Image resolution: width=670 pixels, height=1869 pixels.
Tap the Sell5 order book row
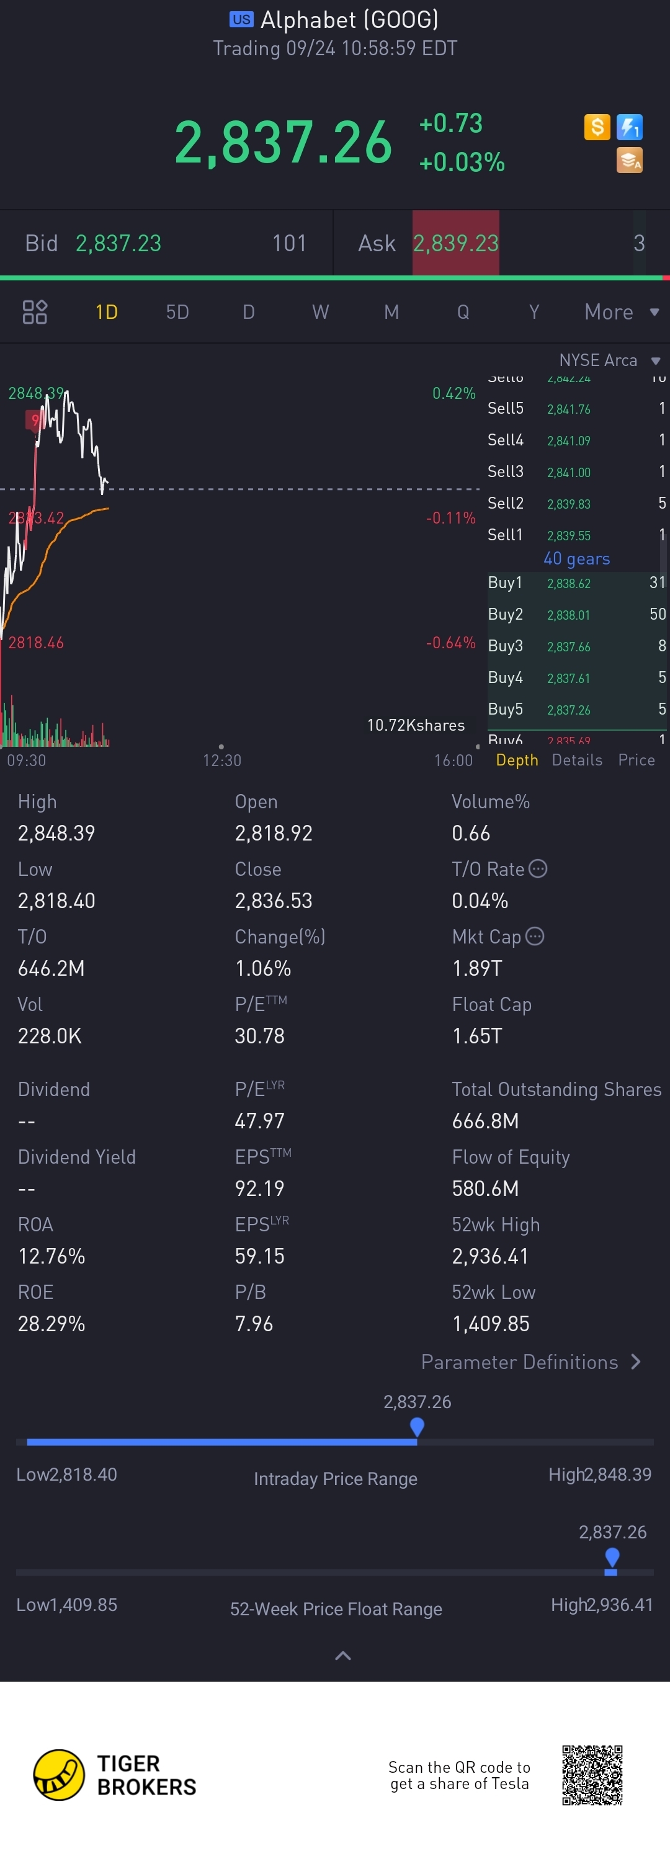tap(577, 409)
